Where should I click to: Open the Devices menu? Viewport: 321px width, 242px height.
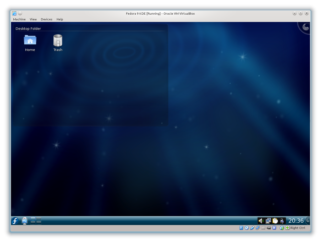pos(46,19)
